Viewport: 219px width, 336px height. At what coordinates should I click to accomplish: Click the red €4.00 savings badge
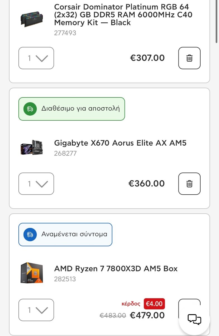(x=154, y=304)
